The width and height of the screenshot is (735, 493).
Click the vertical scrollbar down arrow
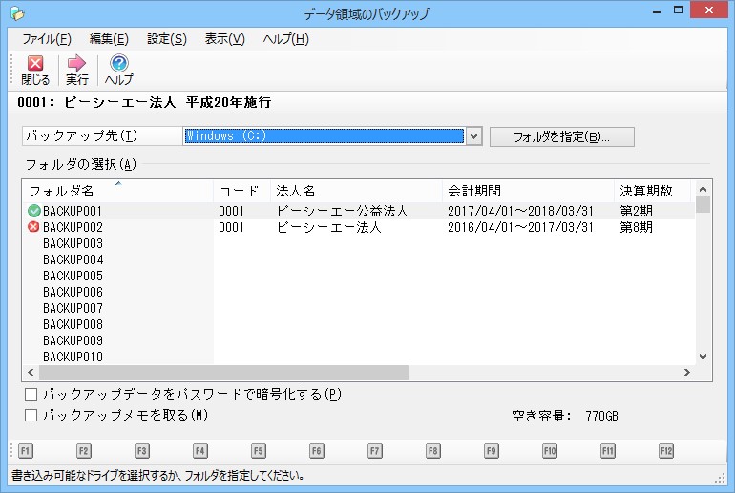click(703, 357)
